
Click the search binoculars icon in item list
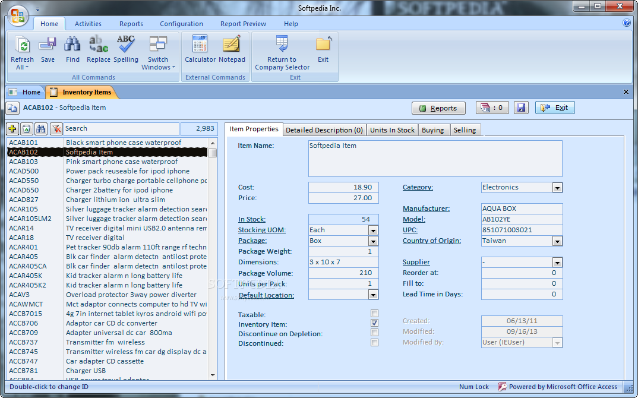[x=40, y=129]
